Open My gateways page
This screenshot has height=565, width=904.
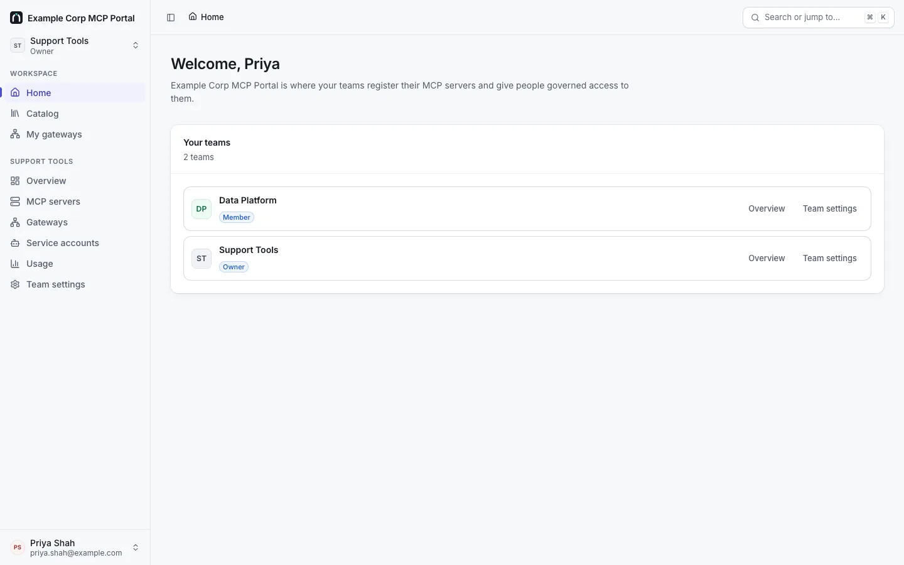pos(74,134)
